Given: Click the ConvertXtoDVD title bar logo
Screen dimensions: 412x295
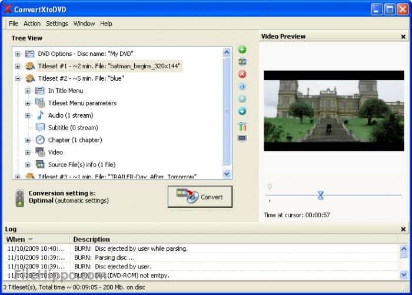Looking at the screenshot, I should pyautogui.click(x=8, y=9).
